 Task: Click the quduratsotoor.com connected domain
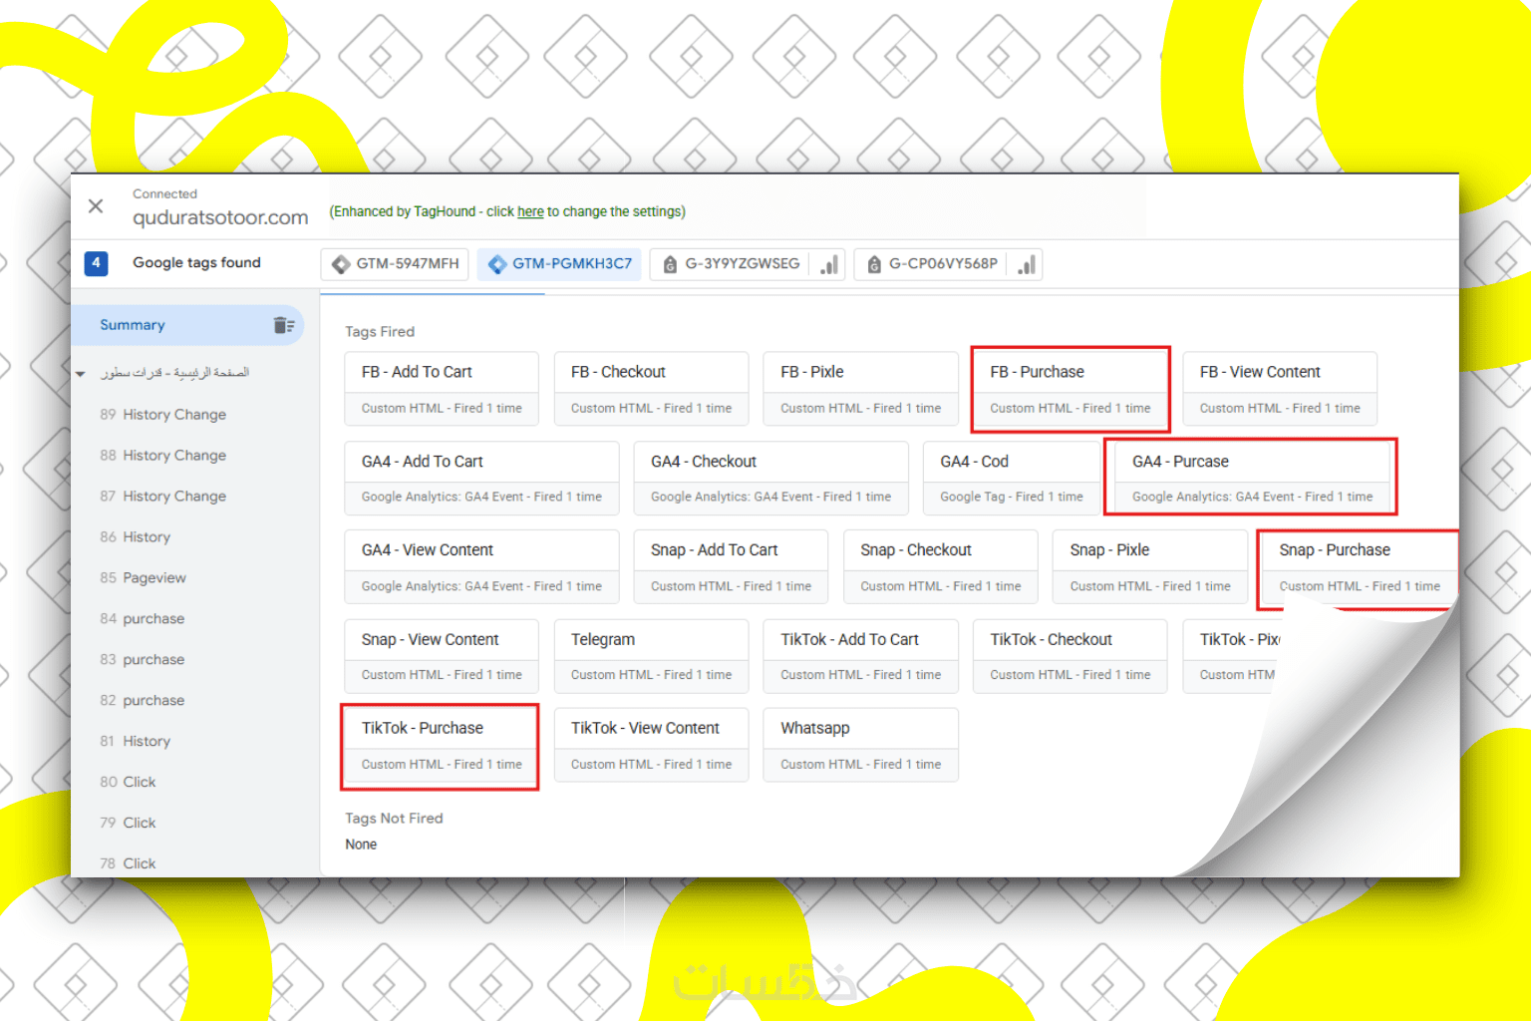click(220, 217)
